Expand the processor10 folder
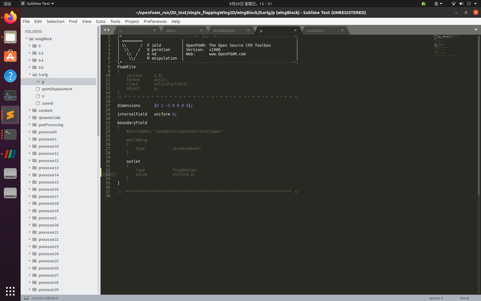 tap(30, 146)
